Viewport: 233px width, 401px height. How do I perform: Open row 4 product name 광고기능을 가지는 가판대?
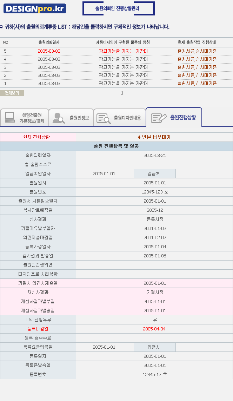click(124, 59)
